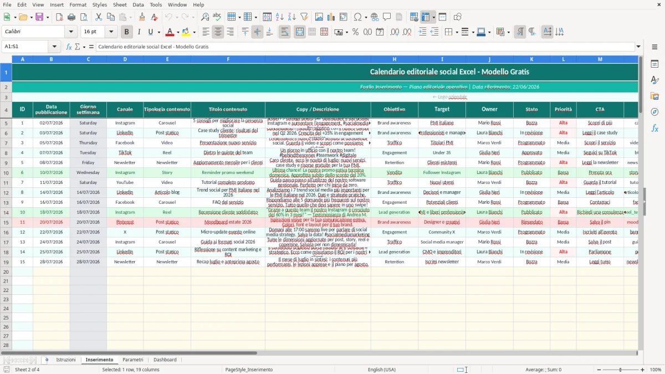Insert Image icon in toolbar
The width and height of the screenshot is (665, 374).
[x=319, y=17]
